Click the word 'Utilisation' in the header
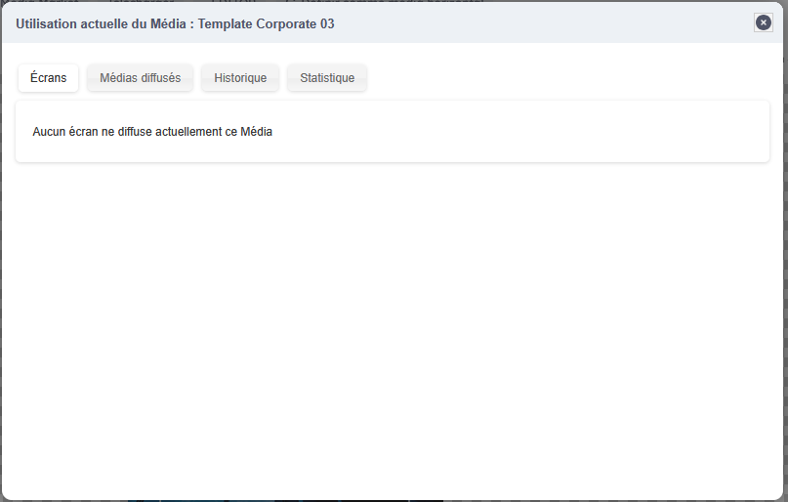Screen dimensions: 788x502 click(46, 23)
